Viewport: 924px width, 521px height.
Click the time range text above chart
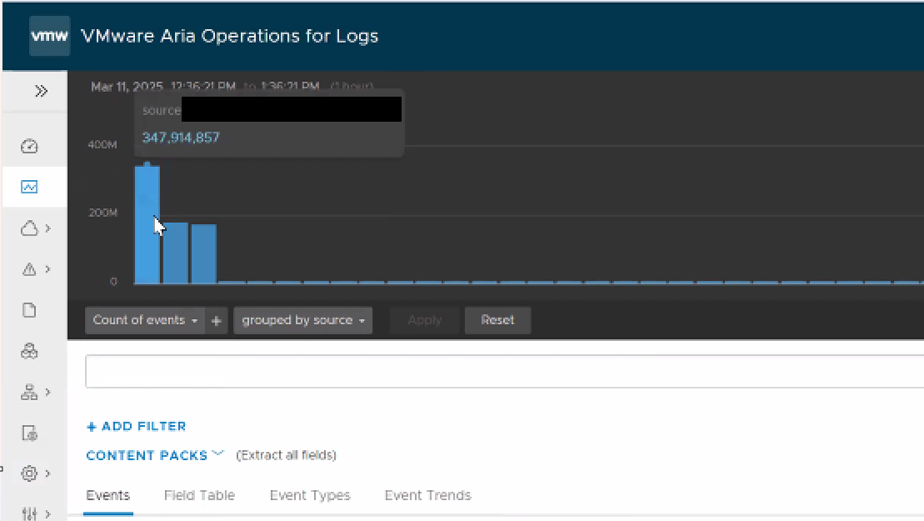pos(232,87)
